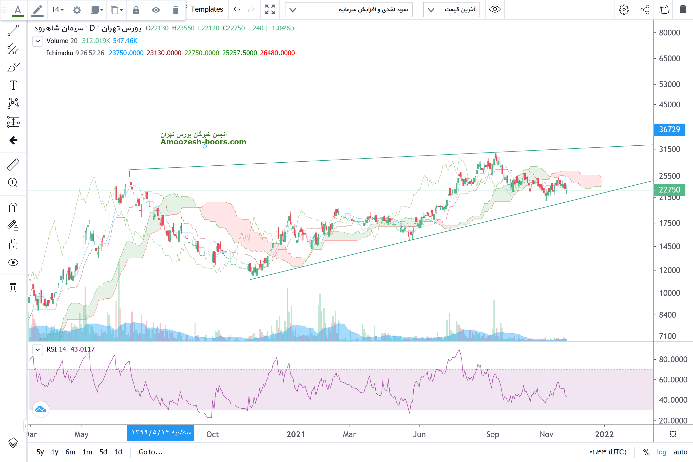The width and height of the screenshot is (693, 462).
Task: Toggle log scale on price axis
Action: (662, 452)
